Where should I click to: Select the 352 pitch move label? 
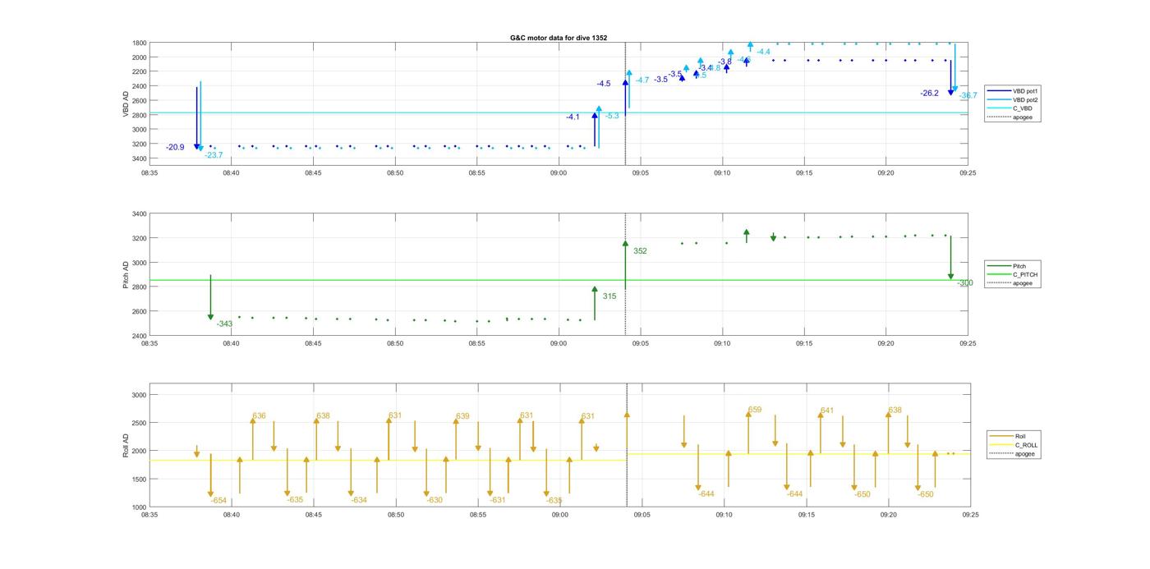pos(640,251)
